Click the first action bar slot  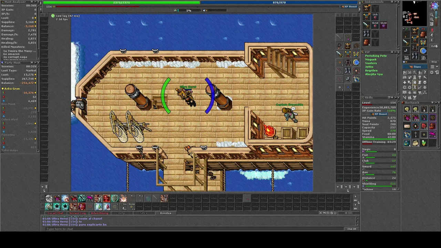click(x=49, y=198)
